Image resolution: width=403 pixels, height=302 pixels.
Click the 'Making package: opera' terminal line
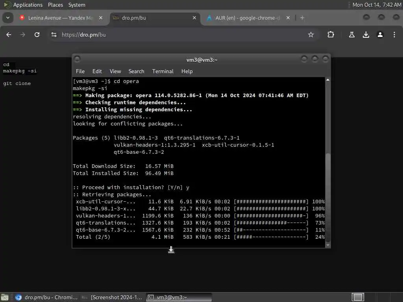point(191,96)
